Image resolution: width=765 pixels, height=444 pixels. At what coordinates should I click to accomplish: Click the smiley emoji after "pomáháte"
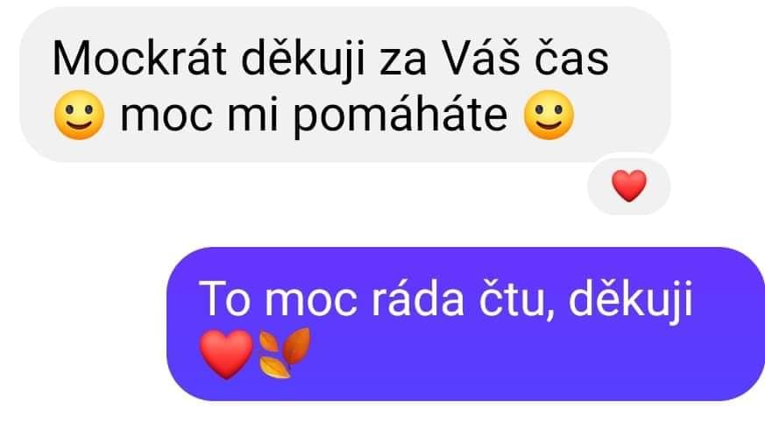tap(549, 115)
